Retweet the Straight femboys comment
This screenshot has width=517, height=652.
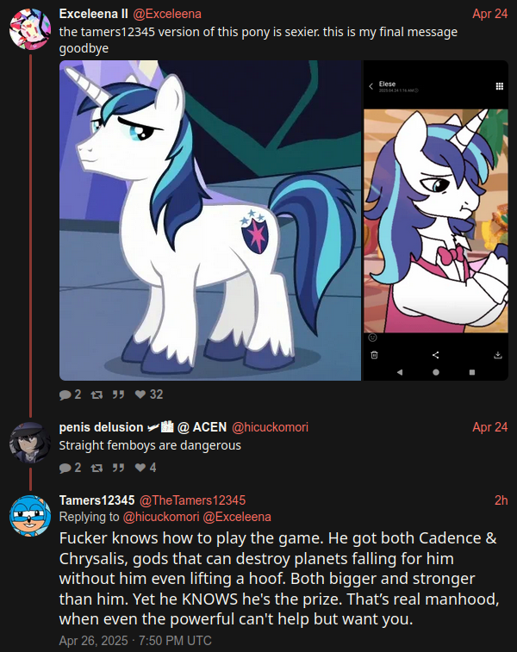click(97, 468)
